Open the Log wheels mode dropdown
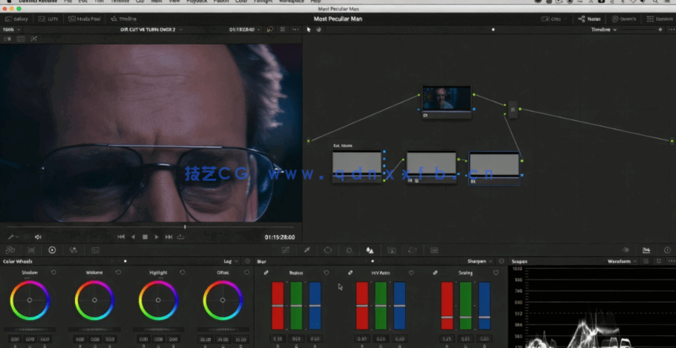 click(231, 261)
